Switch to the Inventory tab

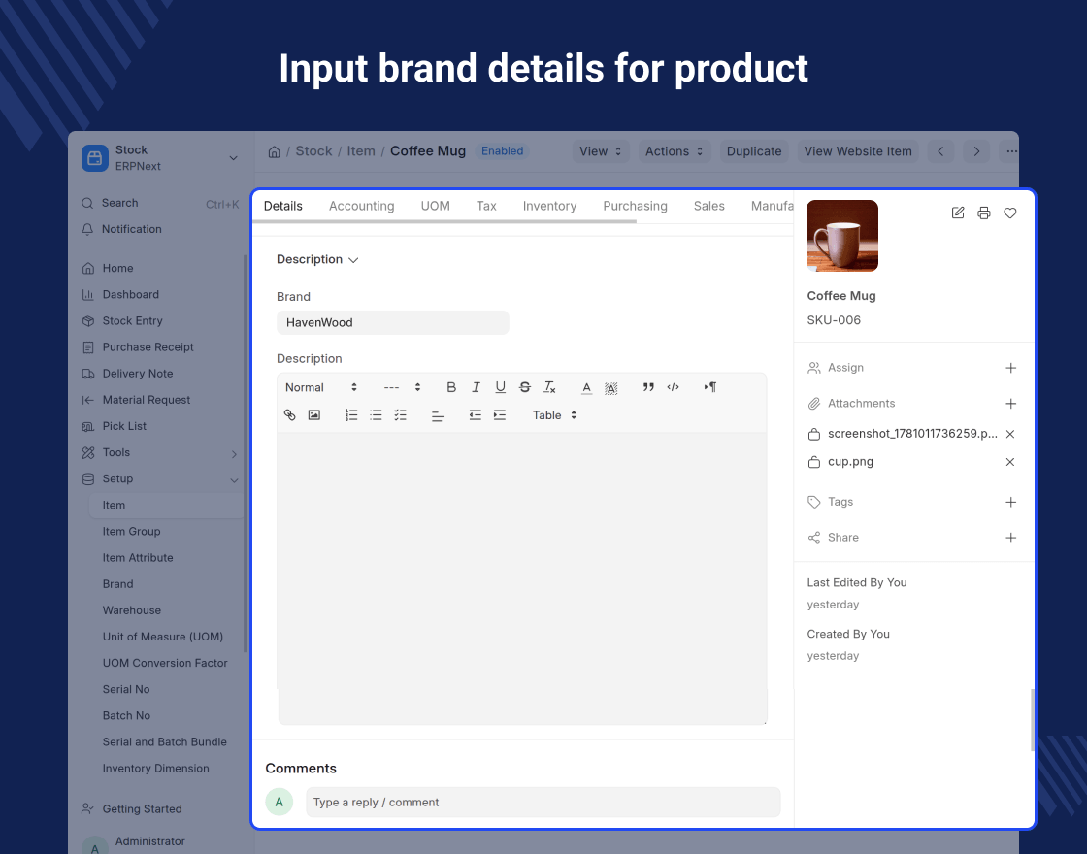coord(549,206)
